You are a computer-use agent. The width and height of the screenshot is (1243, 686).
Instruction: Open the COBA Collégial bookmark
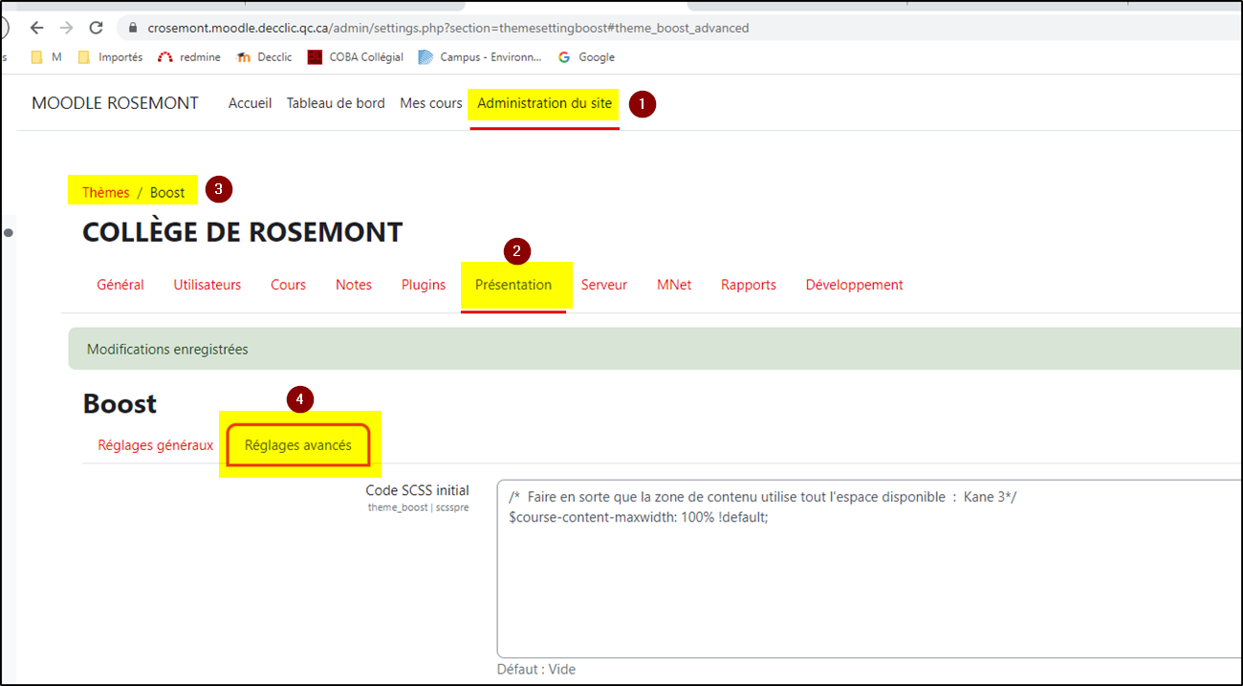pos(356,57)
